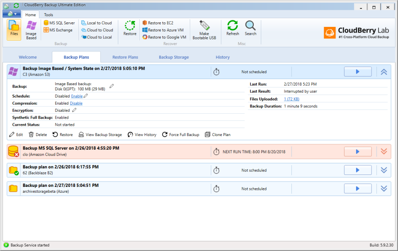Start MS Exchange backup

pyautogui.click(x=58, y=30)
